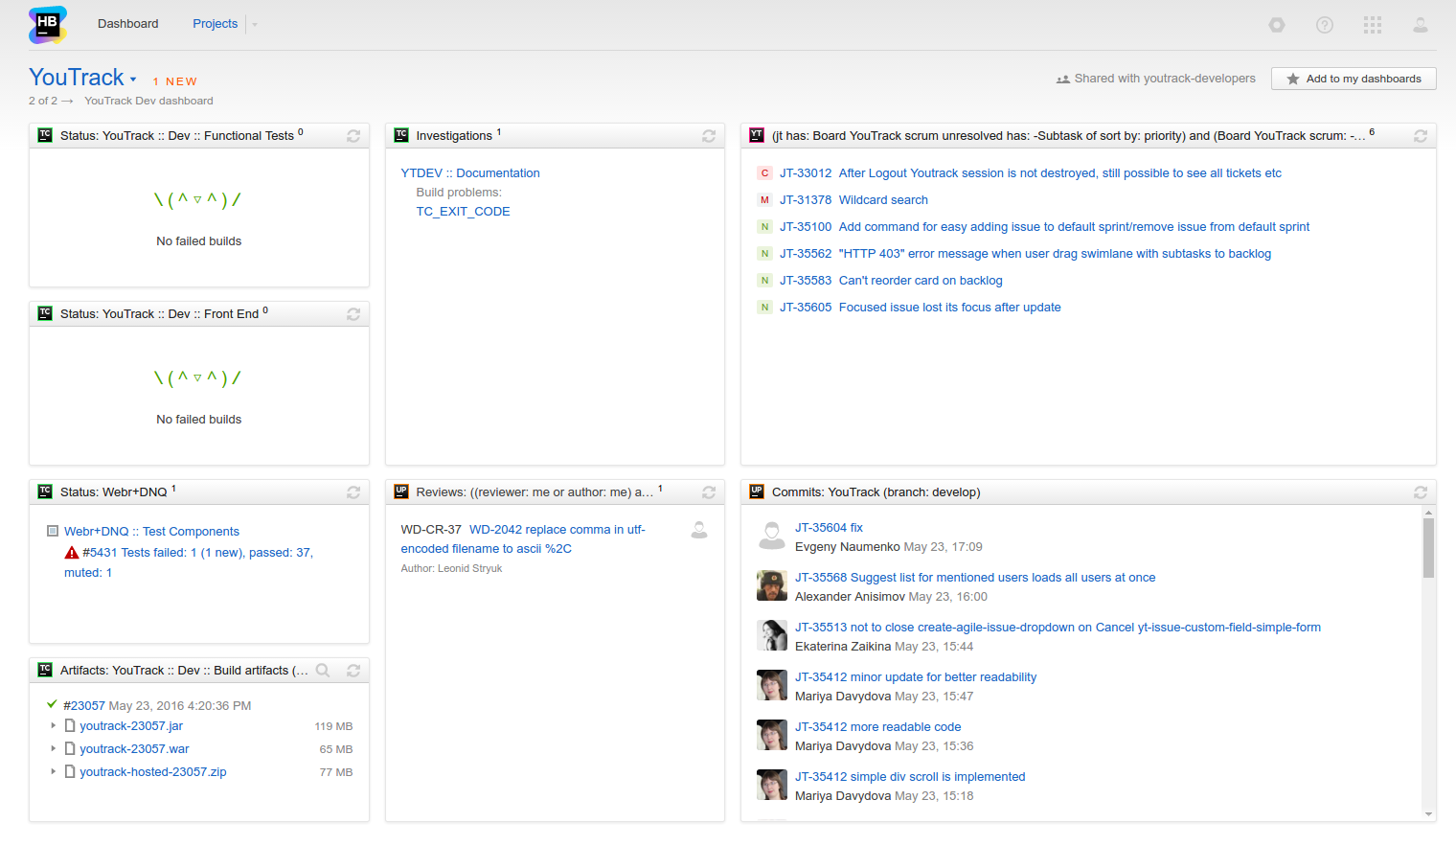Screen dimensions: 1456x846
Task: Click the build status square for Webr+DNQ
Action: [x=53, y=531]
